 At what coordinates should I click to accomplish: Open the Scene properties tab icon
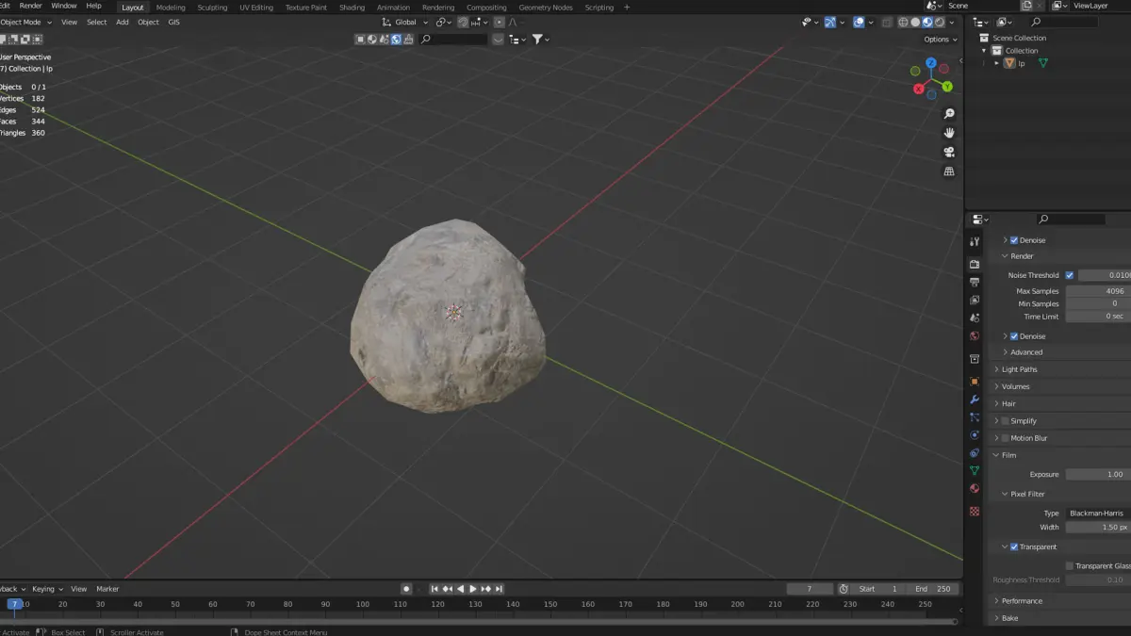tap(975, 318)
